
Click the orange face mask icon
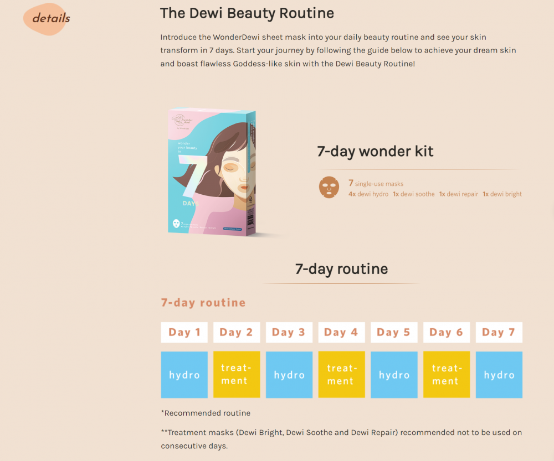(x=329, y=187)
